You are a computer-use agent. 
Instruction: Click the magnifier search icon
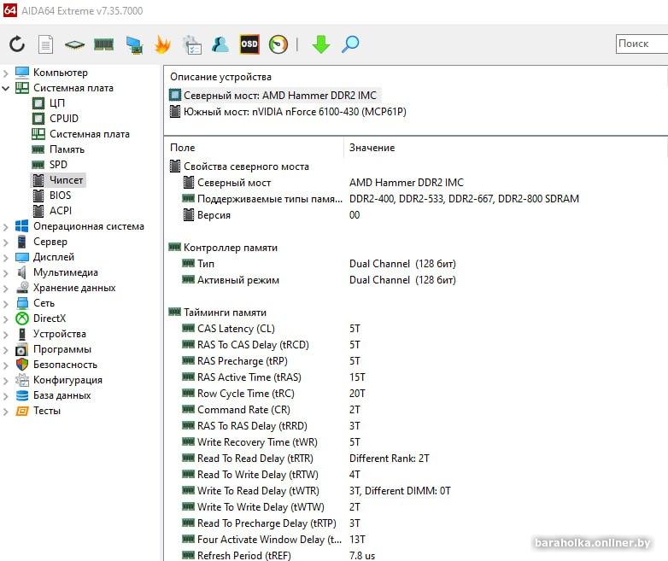tap(350, 44)
